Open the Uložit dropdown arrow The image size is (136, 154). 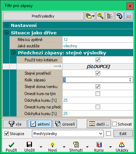point(41,147)
